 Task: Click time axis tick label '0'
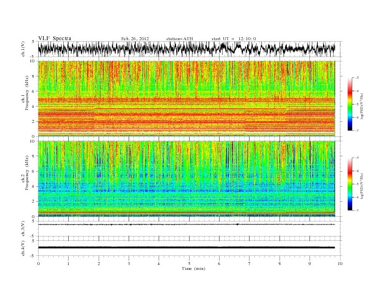(x=38, y=264)
